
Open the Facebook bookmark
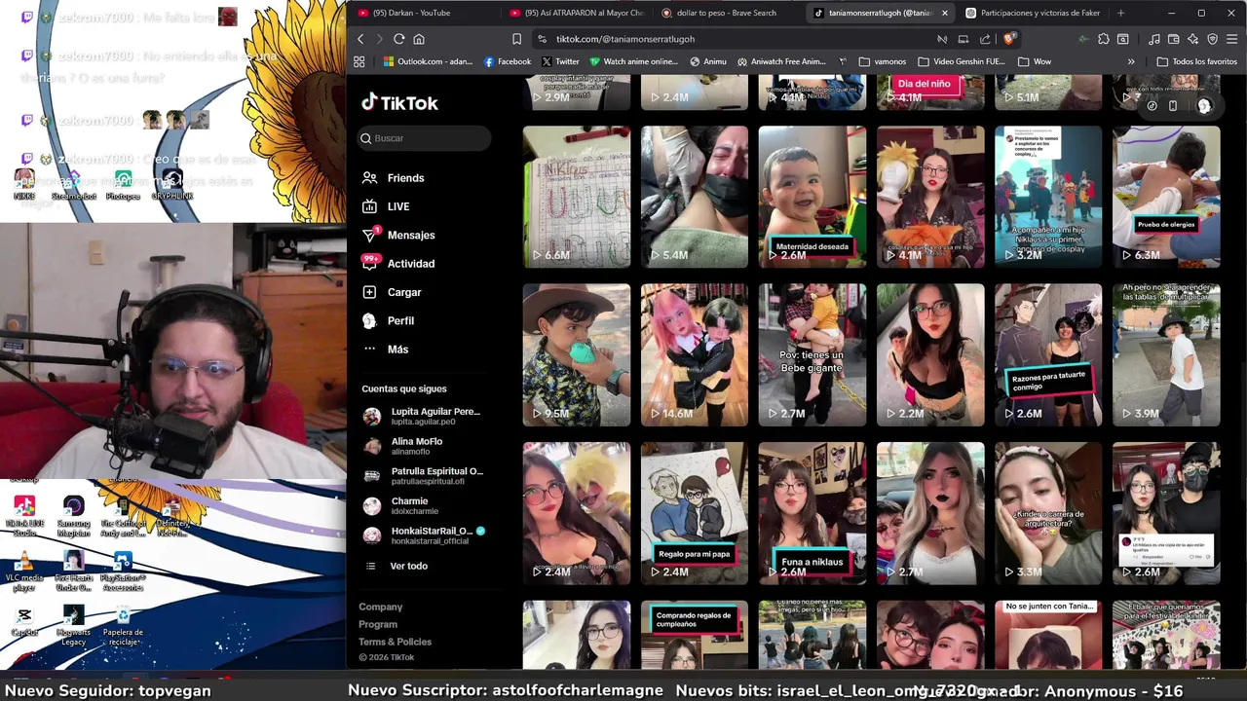click(x=508, y=61)
